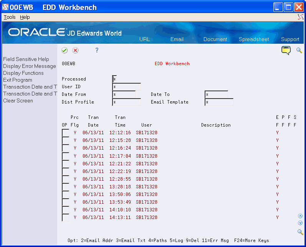Screen dimensions: 306x247
Task: Click the scroll up arrow icon
Action: 300,216
